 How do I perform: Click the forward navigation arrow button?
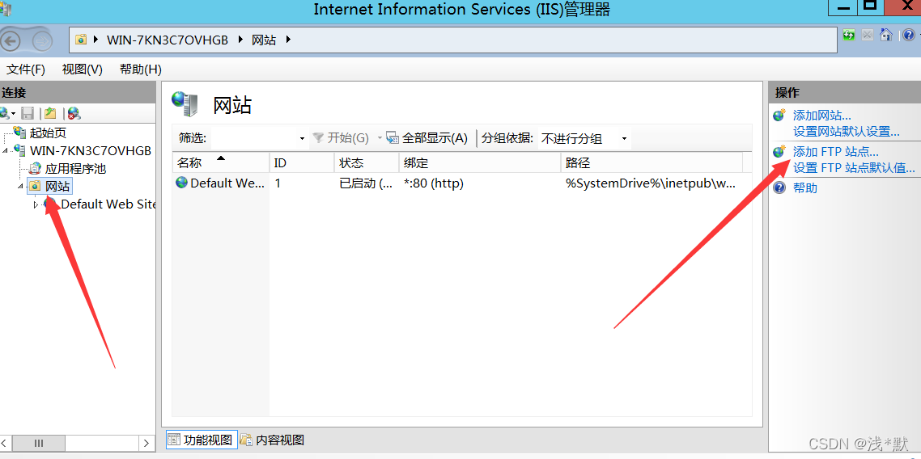point(42,41)
